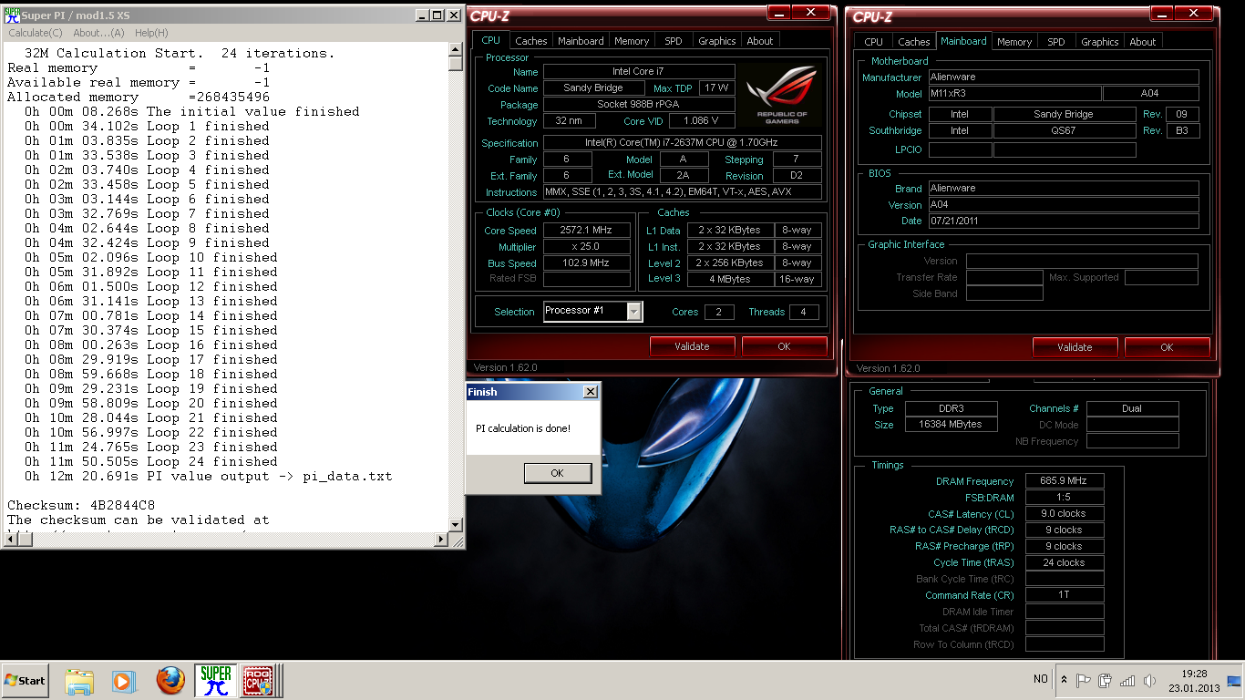
Task: Click the volume speaker tray icon
Action: (1149, 680)
